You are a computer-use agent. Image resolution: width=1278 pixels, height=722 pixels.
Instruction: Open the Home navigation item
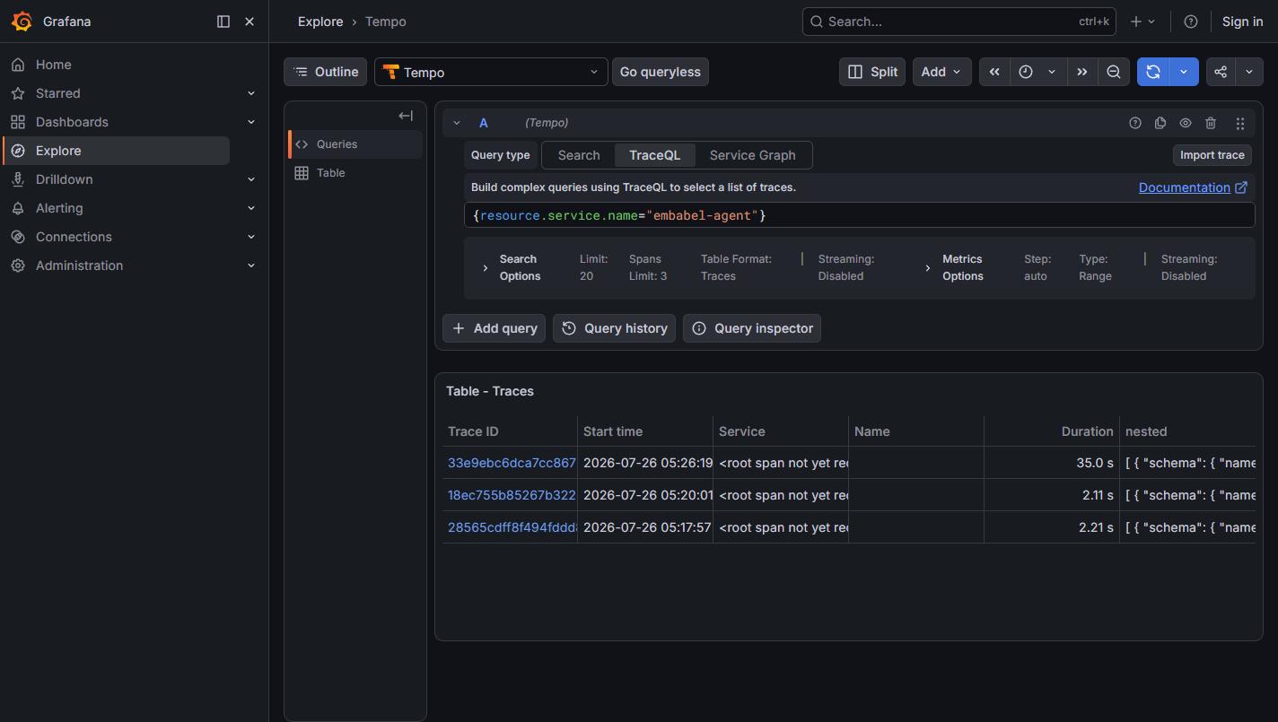point(53,65)
